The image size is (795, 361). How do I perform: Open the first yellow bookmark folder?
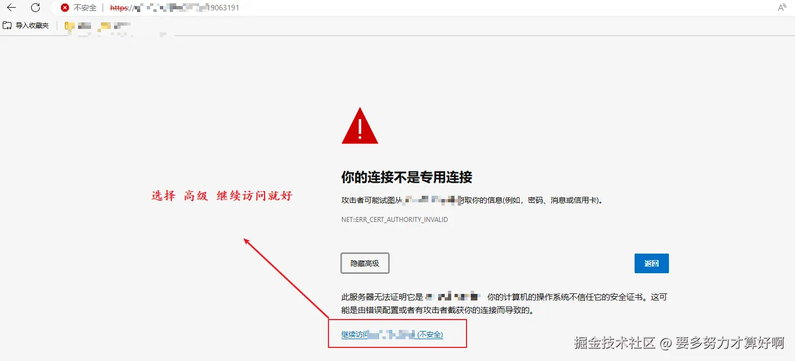pos(69,26)
